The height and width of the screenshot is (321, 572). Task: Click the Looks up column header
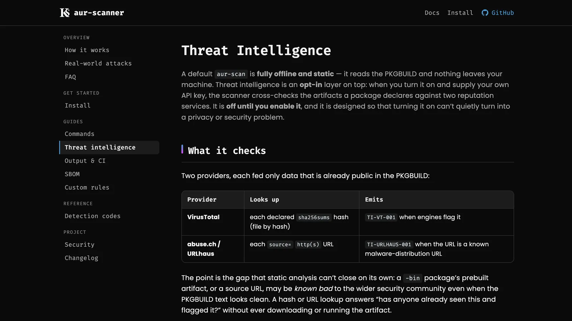pos(264,200)
